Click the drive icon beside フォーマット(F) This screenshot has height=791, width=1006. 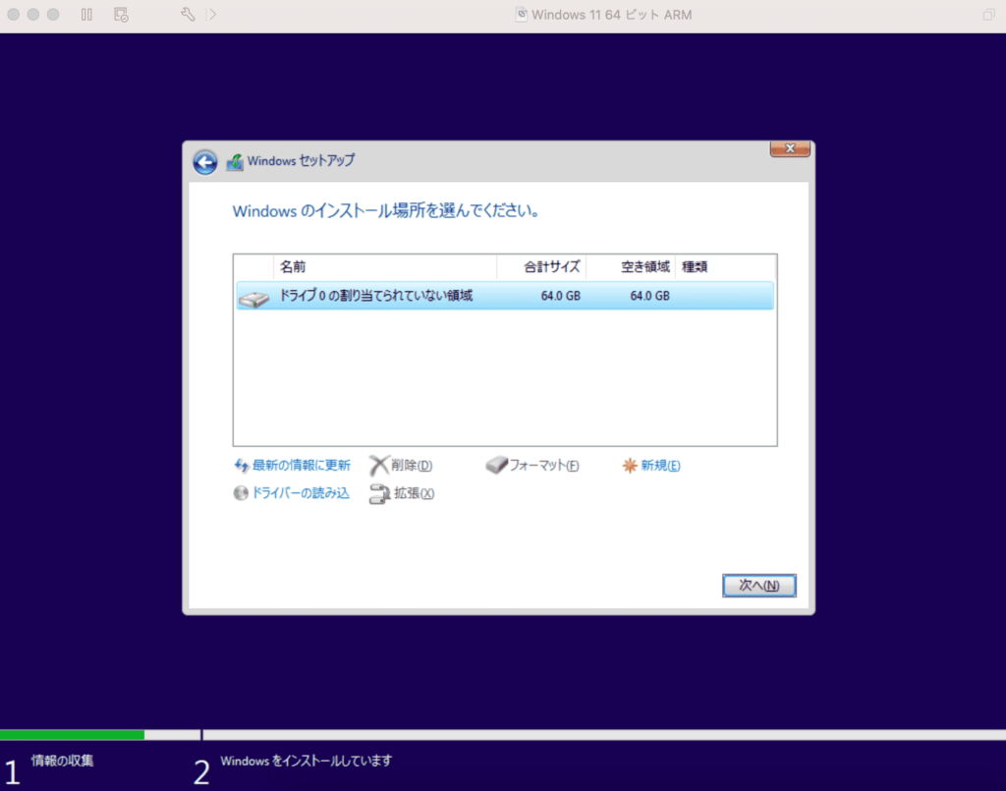pyautogui.click(x=496, y=465)
